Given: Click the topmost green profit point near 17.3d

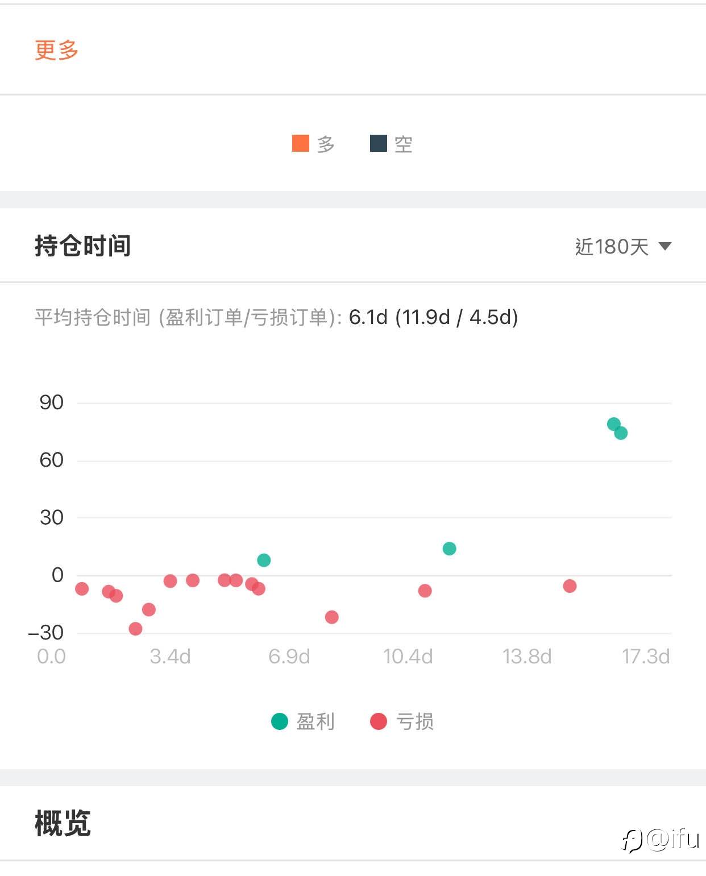Looking at the screenshot, I should click(613, 424).
